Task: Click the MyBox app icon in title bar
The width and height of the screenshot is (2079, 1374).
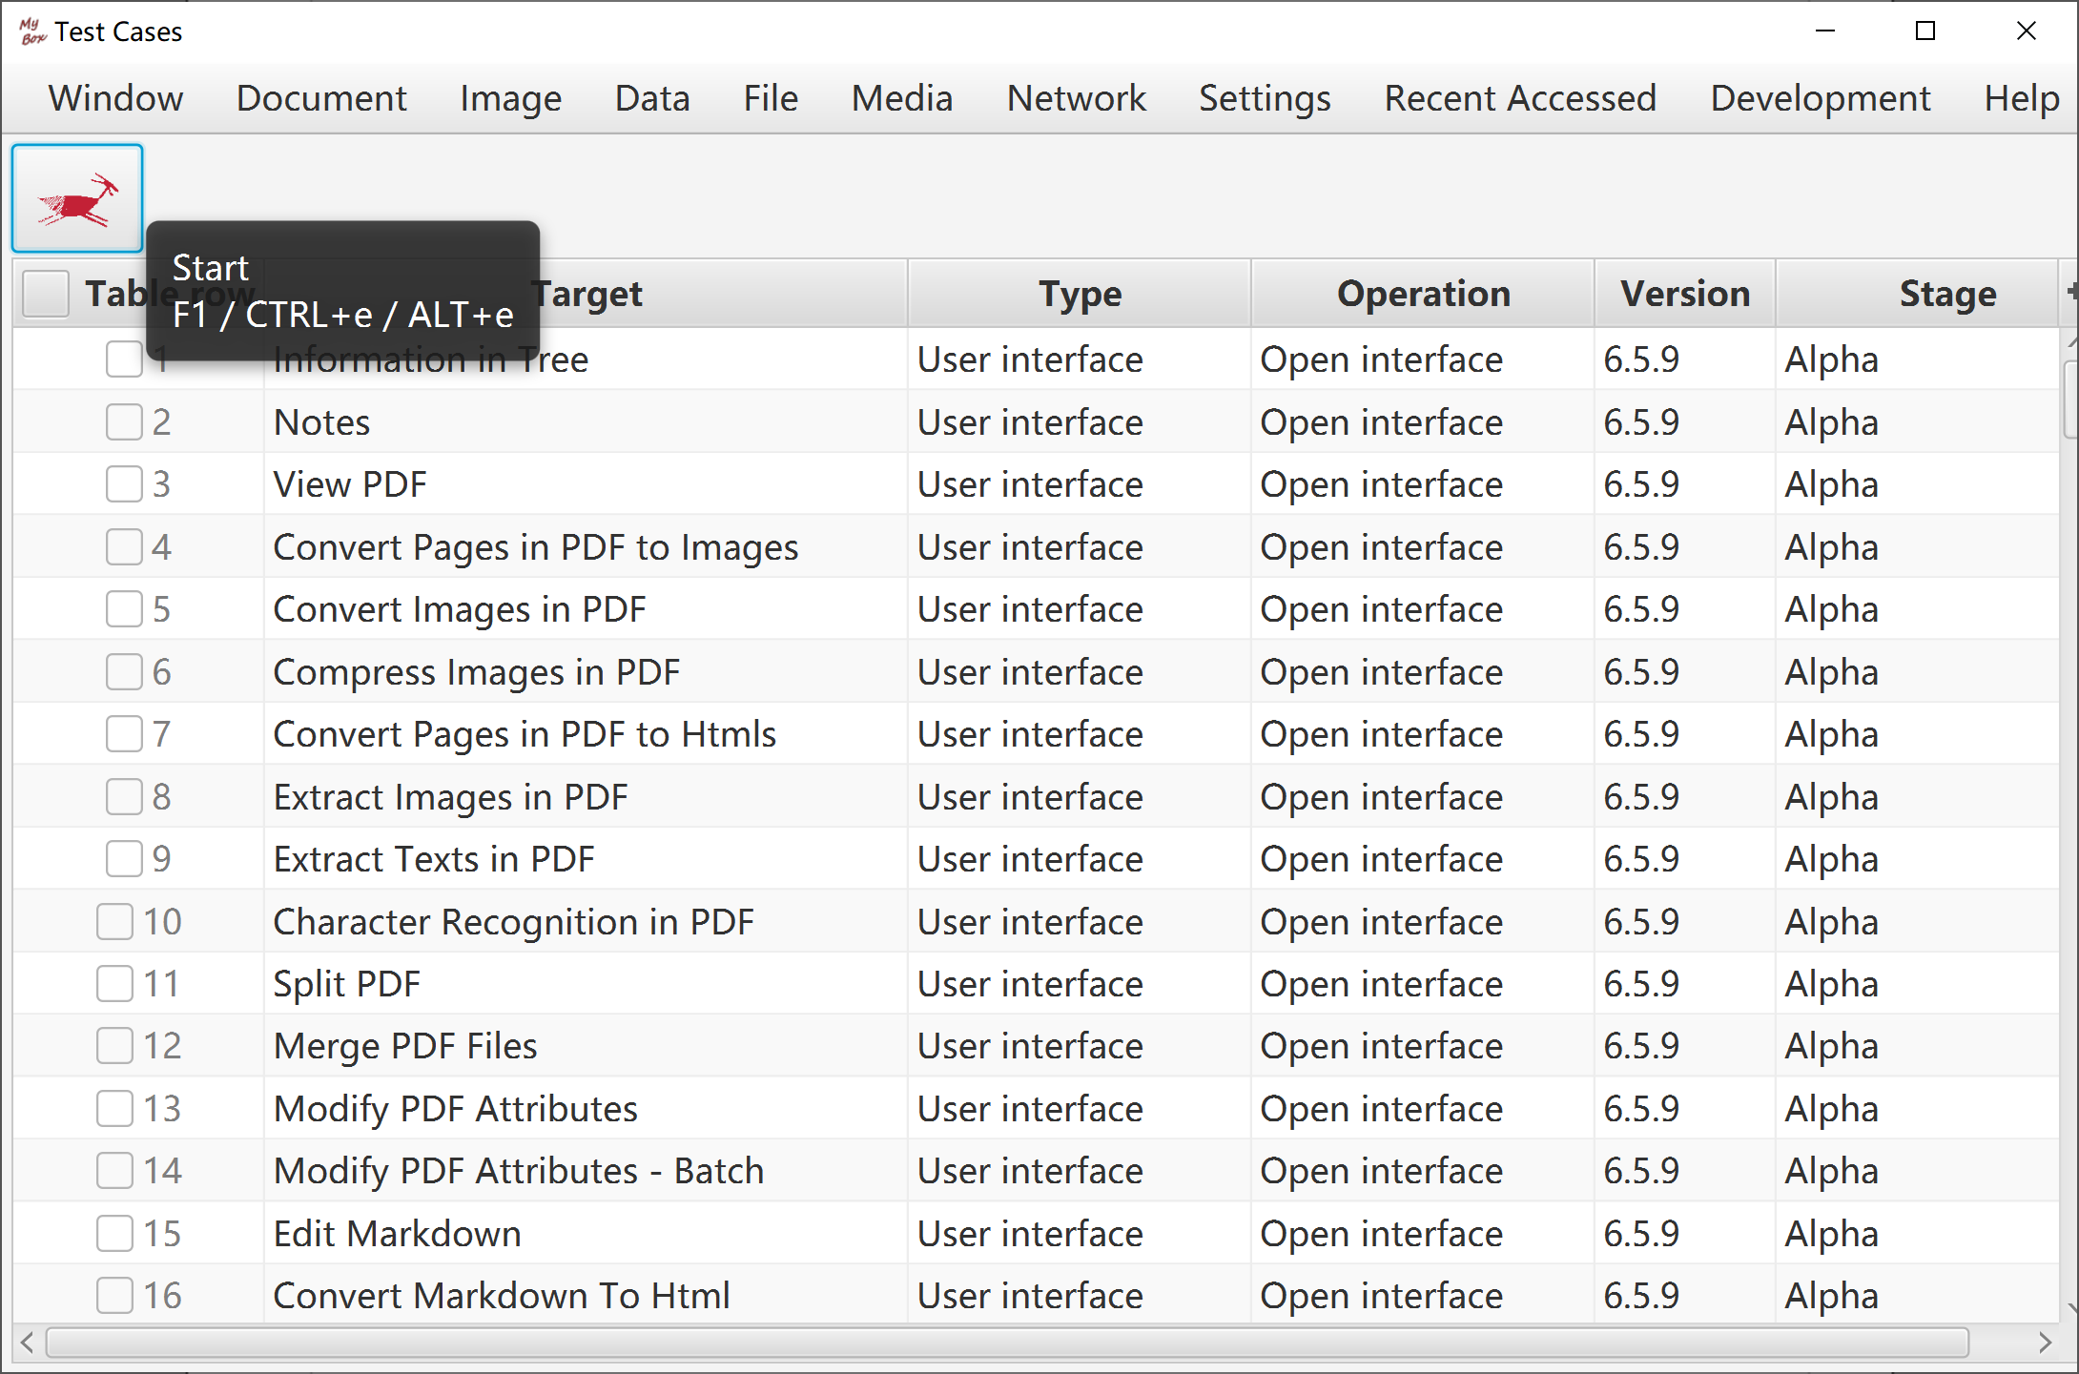Action: coord(32,31)
